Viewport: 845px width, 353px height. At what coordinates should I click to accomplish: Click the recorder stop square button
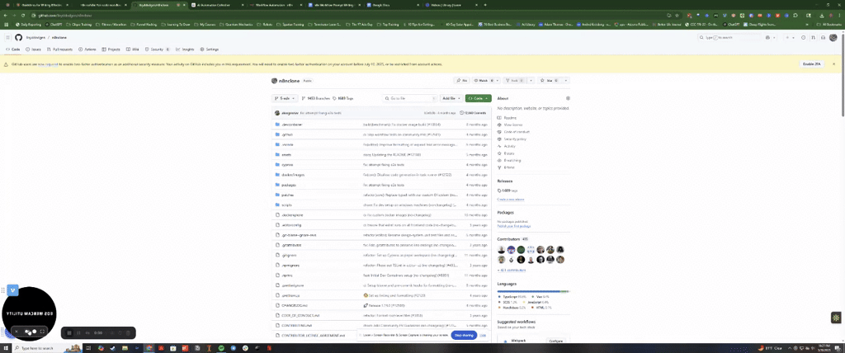(x=69, y=333)
